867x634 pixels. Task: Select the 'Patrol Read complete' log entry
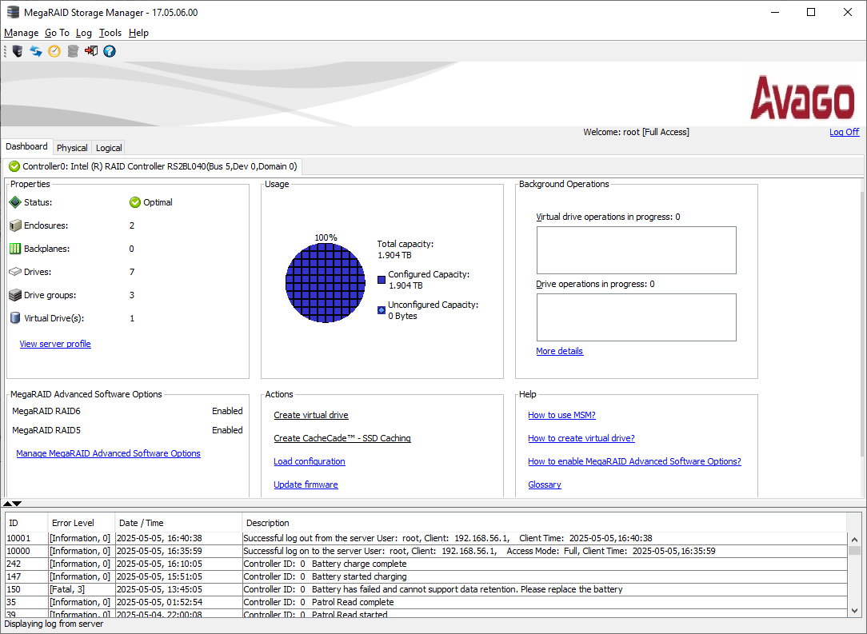point(426,602)
